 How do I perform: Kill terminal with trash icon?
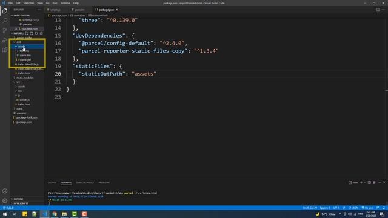(375, 183)
